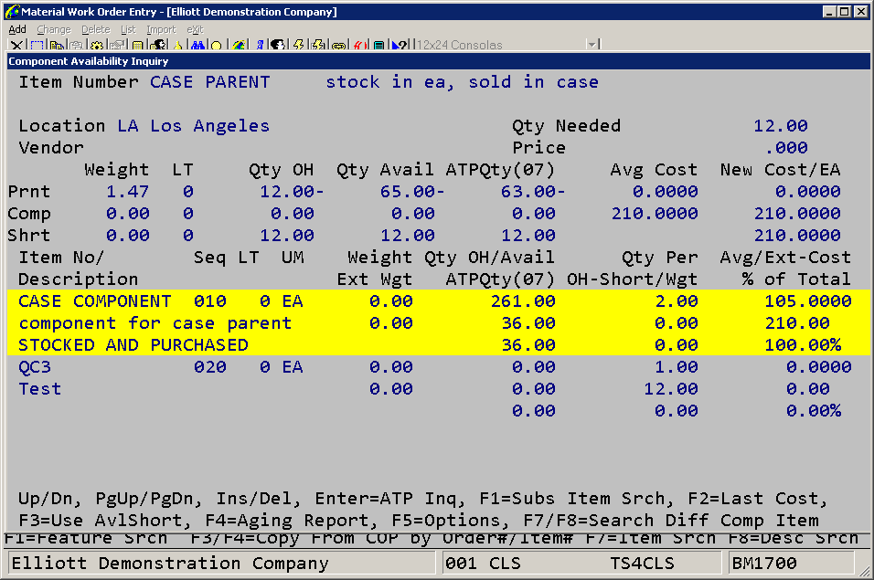
Task: Click the 105.0000 average cost value
Action: pyautogui.click(x=807, y=301)
